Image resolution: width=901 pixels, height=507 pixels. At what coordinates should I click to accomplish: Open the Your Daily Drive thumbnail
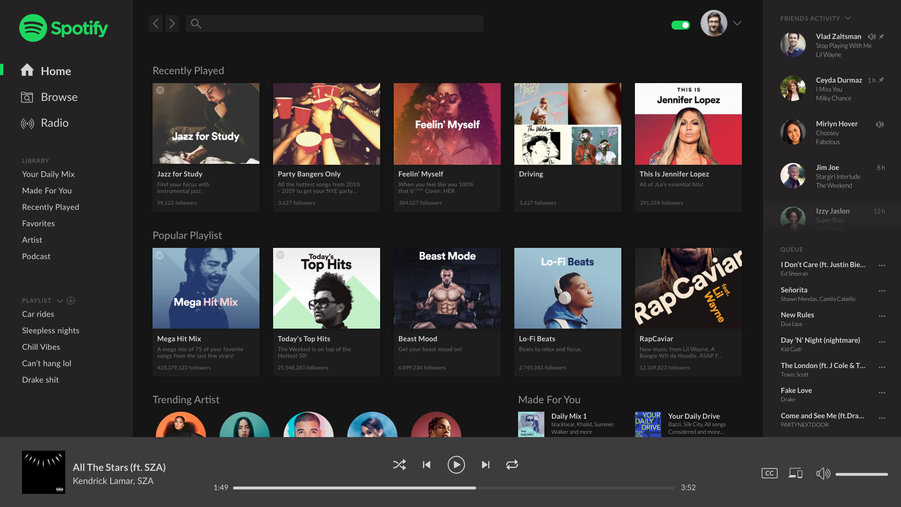648,424
